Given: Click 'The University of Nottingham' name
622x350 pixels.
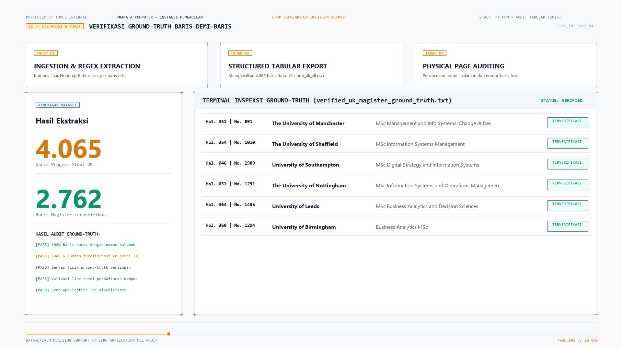Looking at the screenshot, I should pos(309,185).
